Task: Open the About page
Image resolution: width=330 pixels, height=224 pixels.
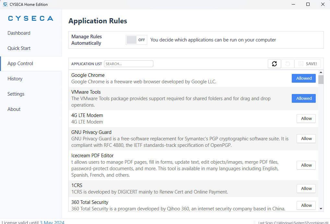Action: [x=31, y=109]
